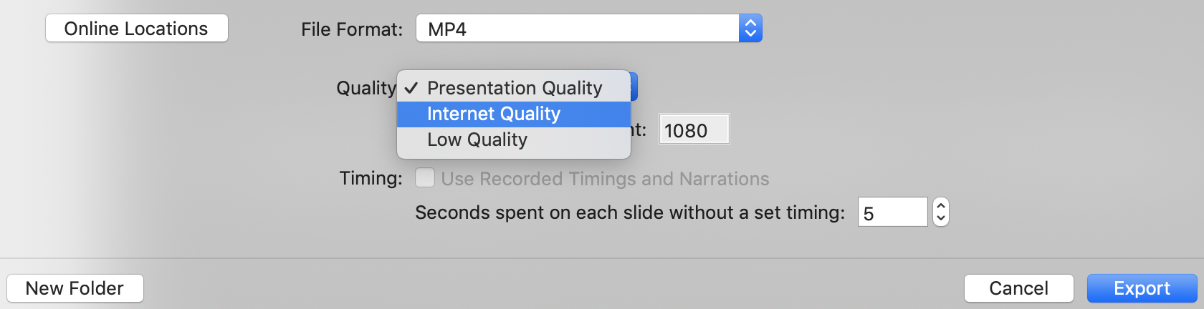
Task: Create a New Folder
Action: coord(75,288)
